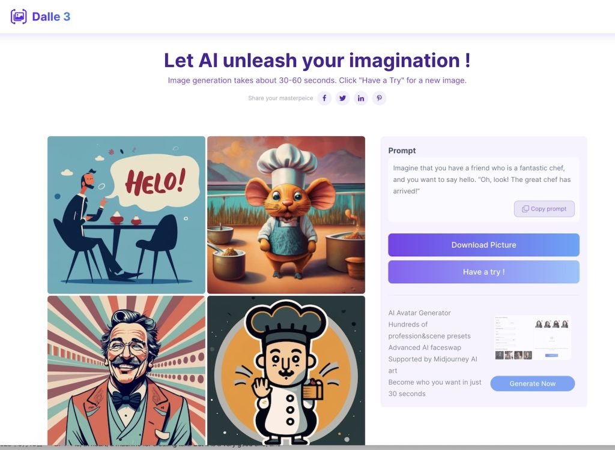Viewport: 615px width, 450px height.
Task: Share via the LinkedIn icon
Action: click(361, 98)
